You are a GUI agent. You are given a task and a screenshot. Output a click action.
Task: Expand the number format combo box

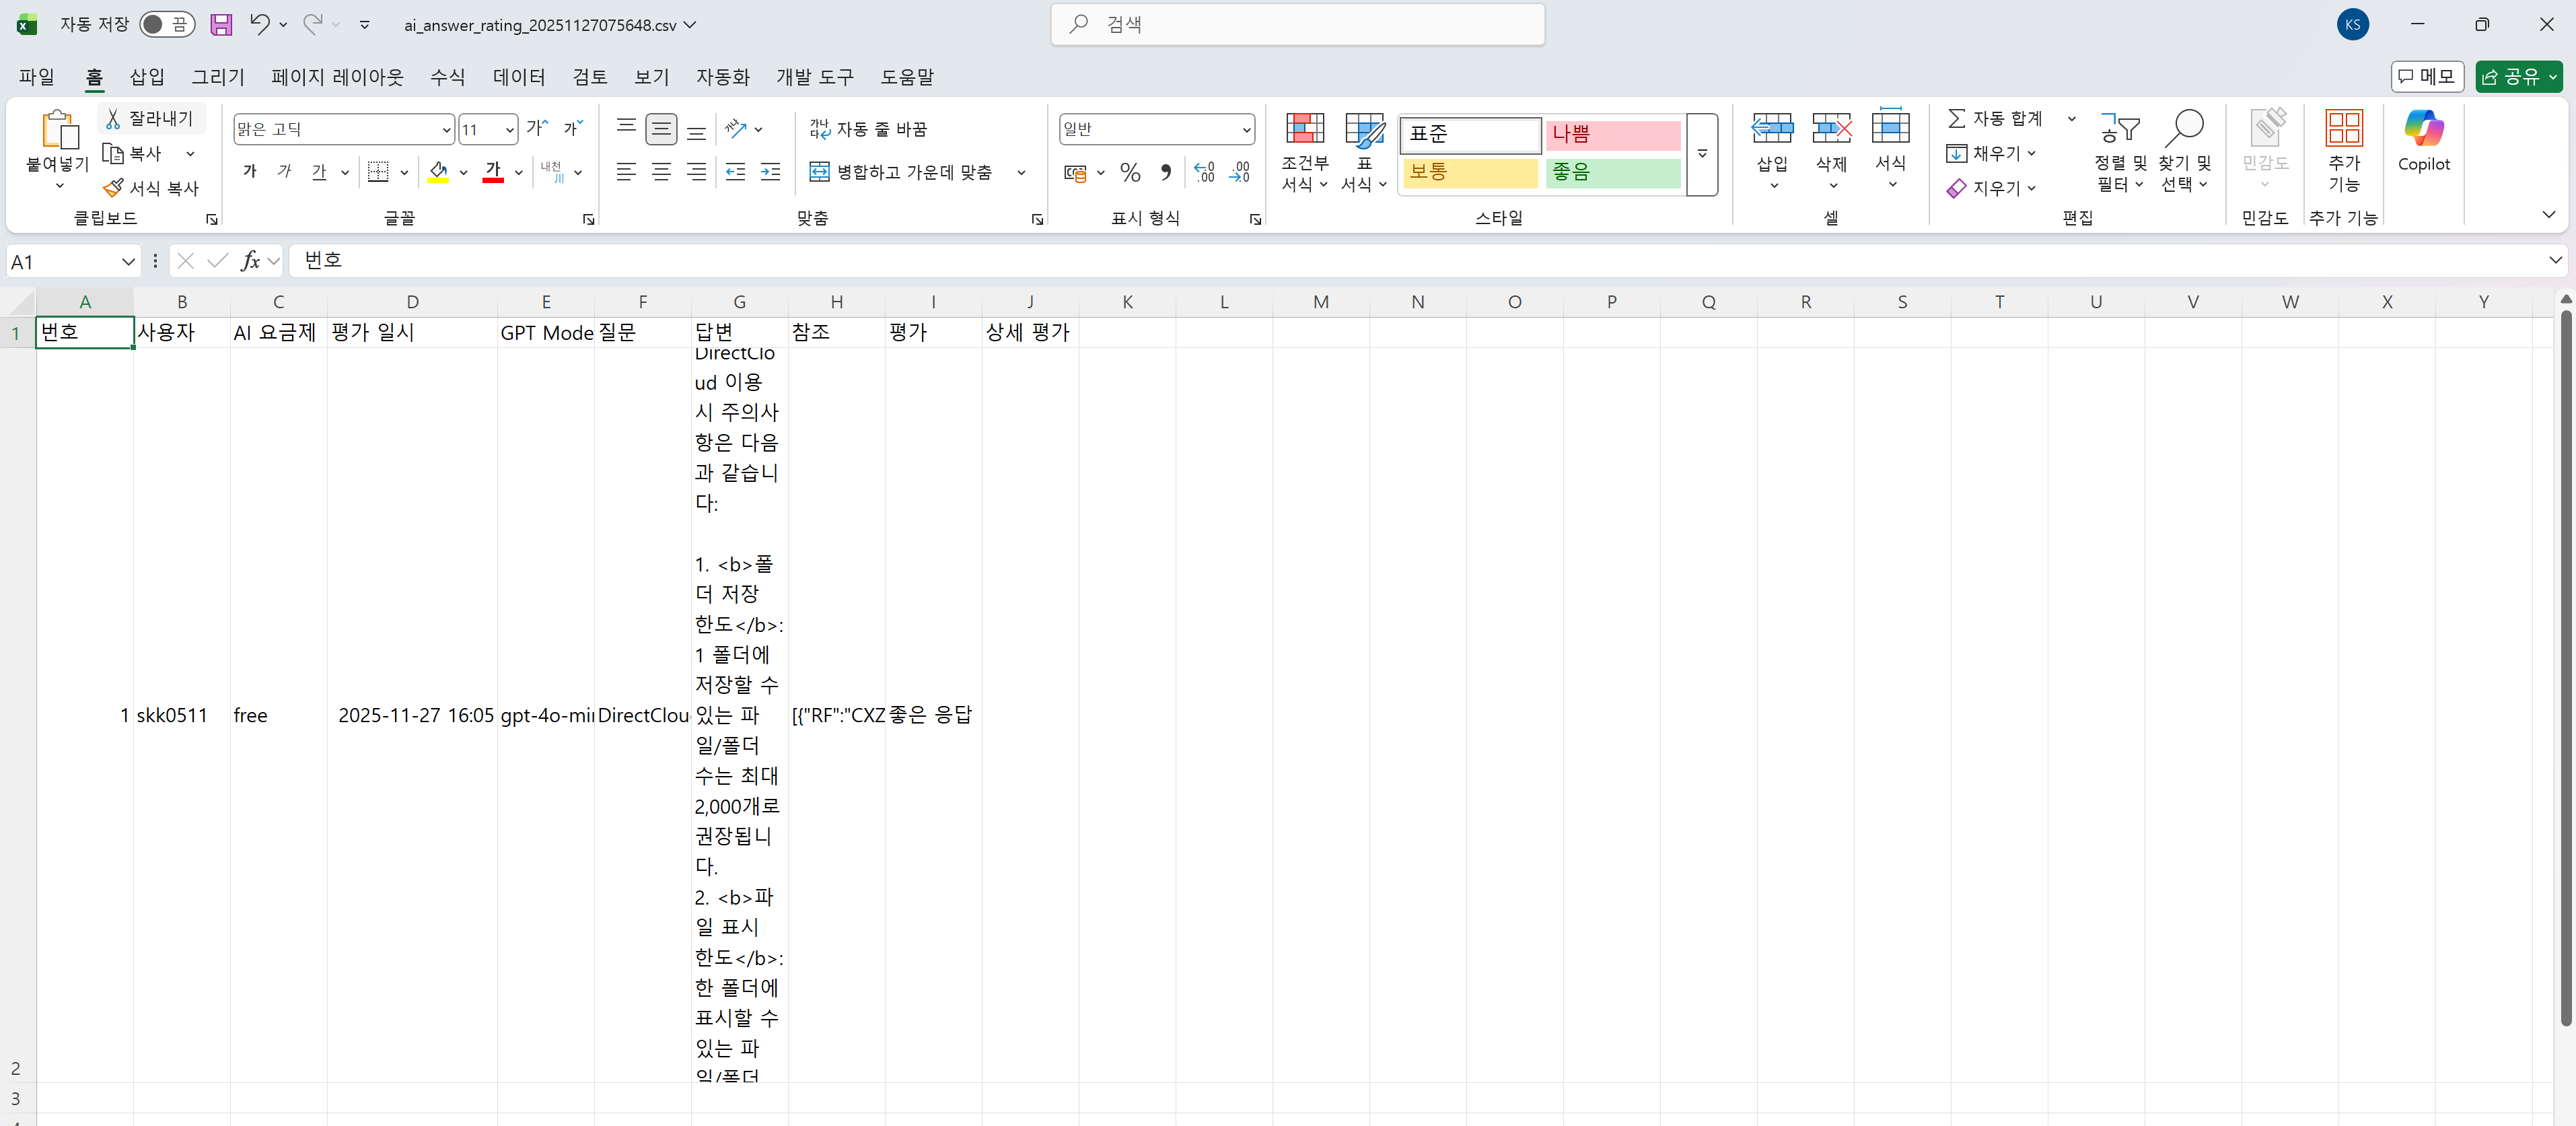pyautogui.click(x=1246, y=129)
